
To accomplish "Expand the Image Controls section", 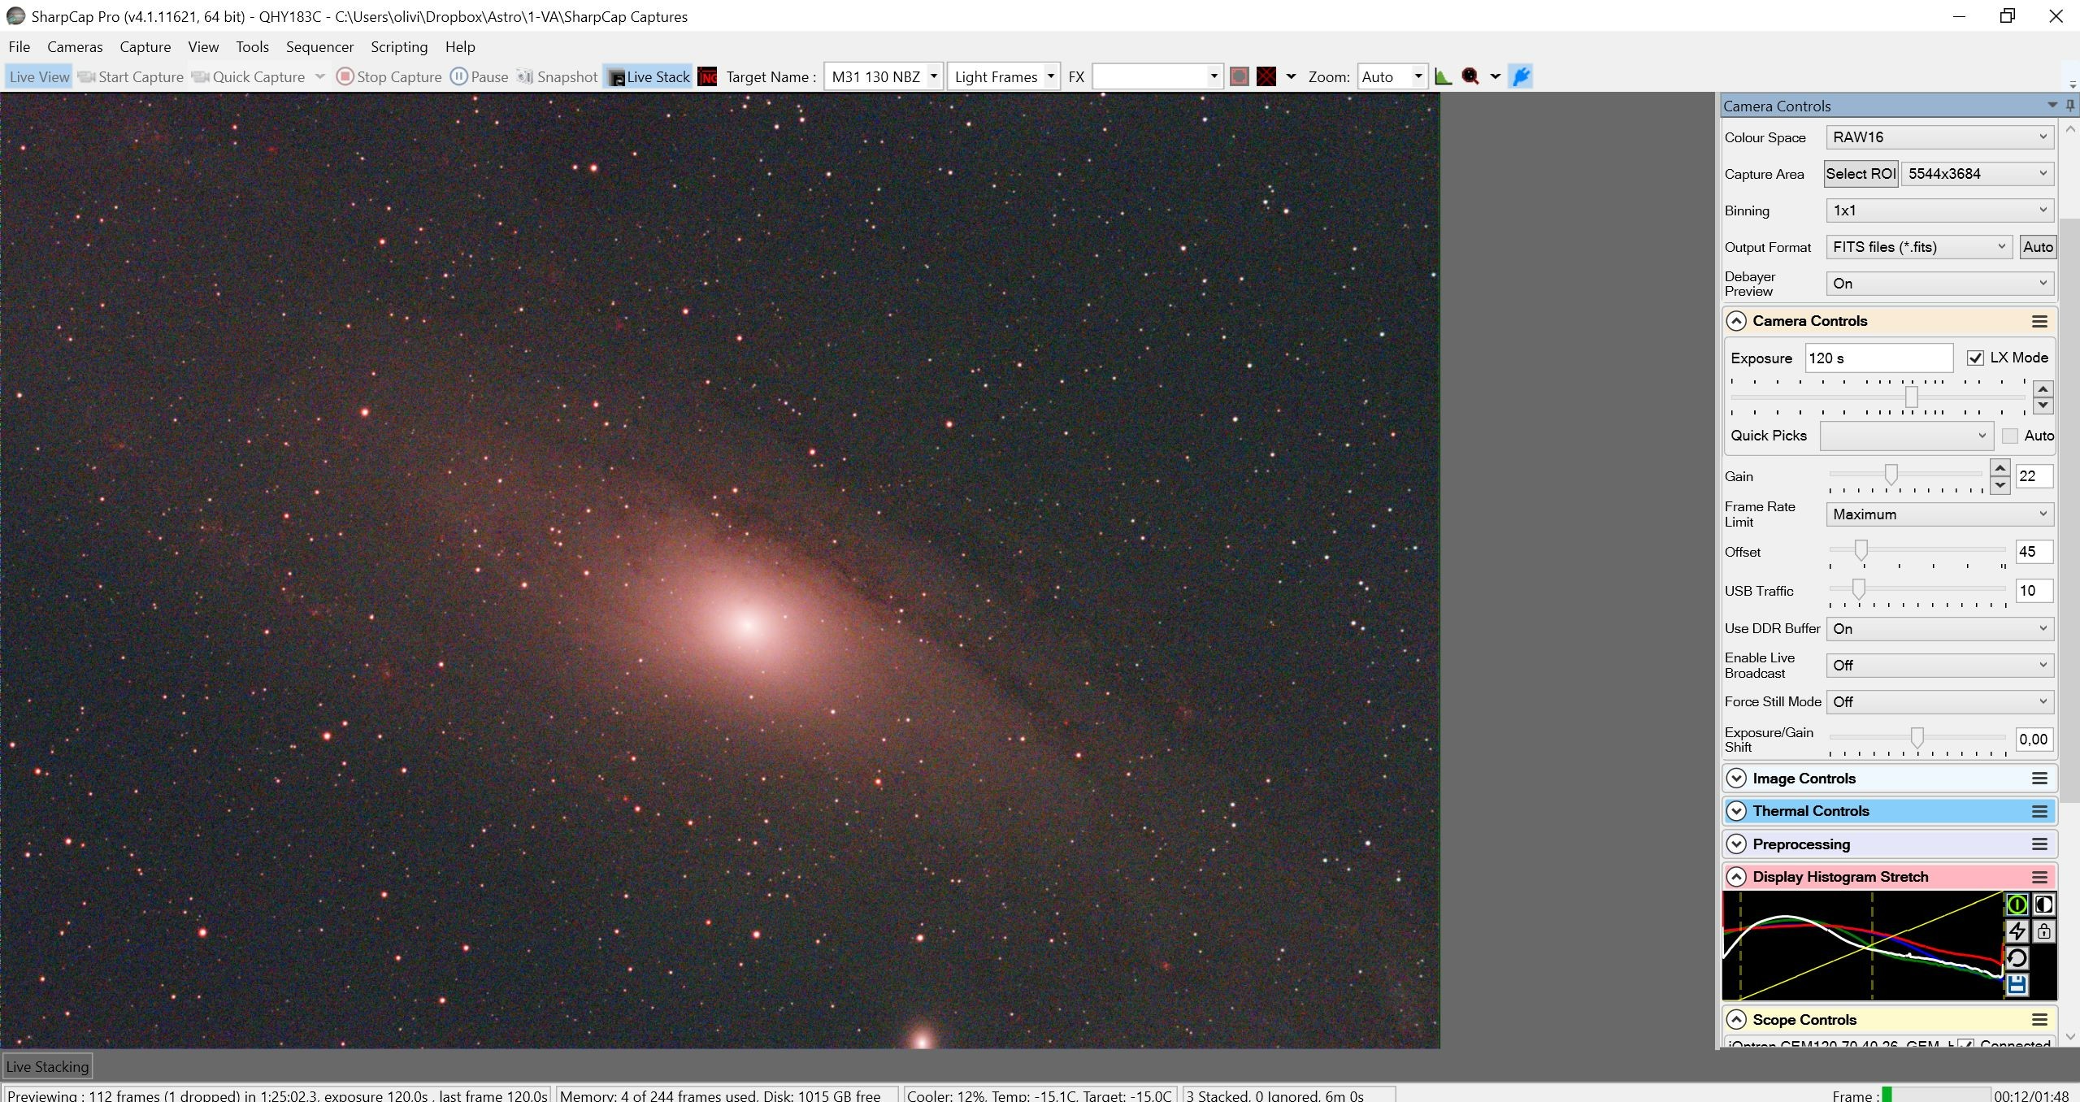I will pyautogui.click(x=1736, y=779).
